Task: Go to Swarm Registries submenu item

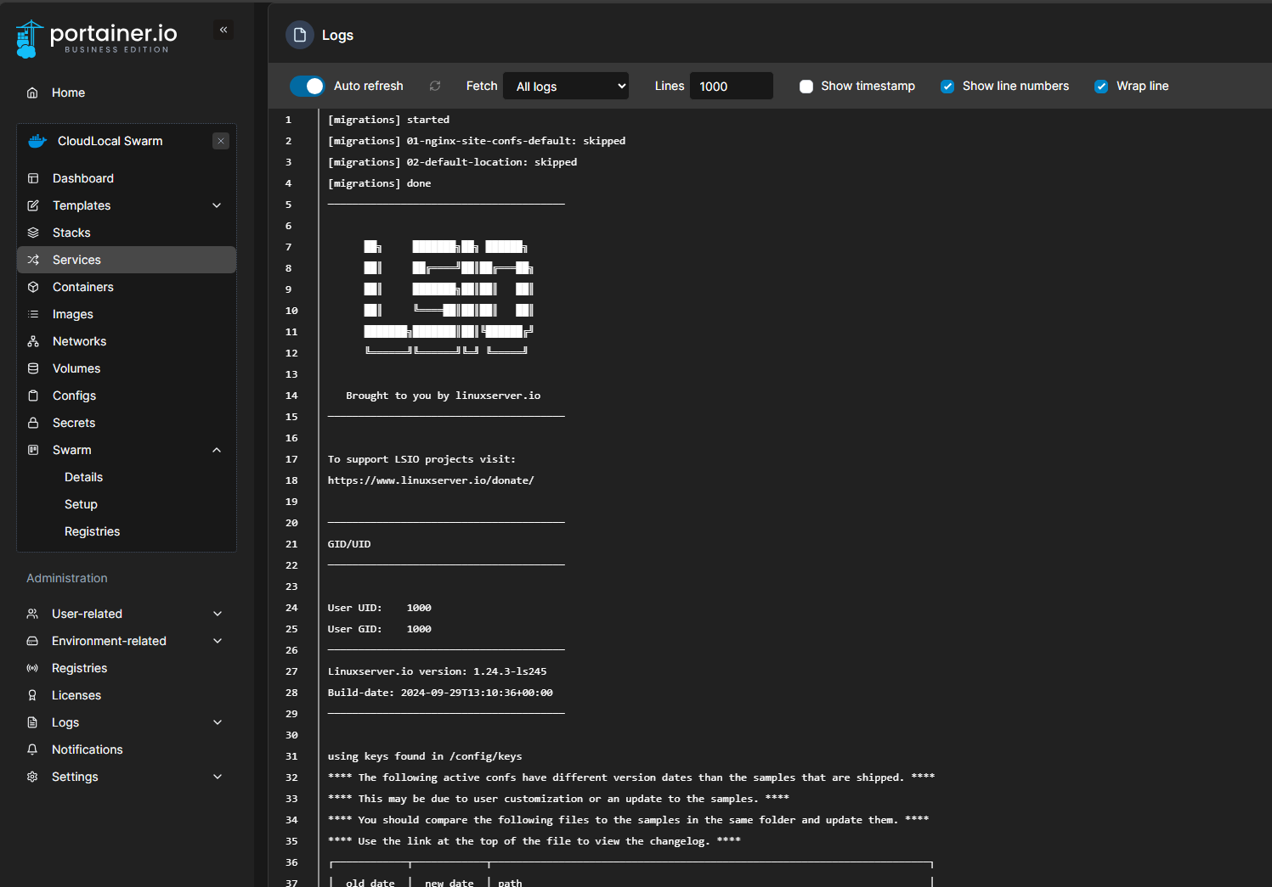Action: pyautogui.click(x=92, y=531)
